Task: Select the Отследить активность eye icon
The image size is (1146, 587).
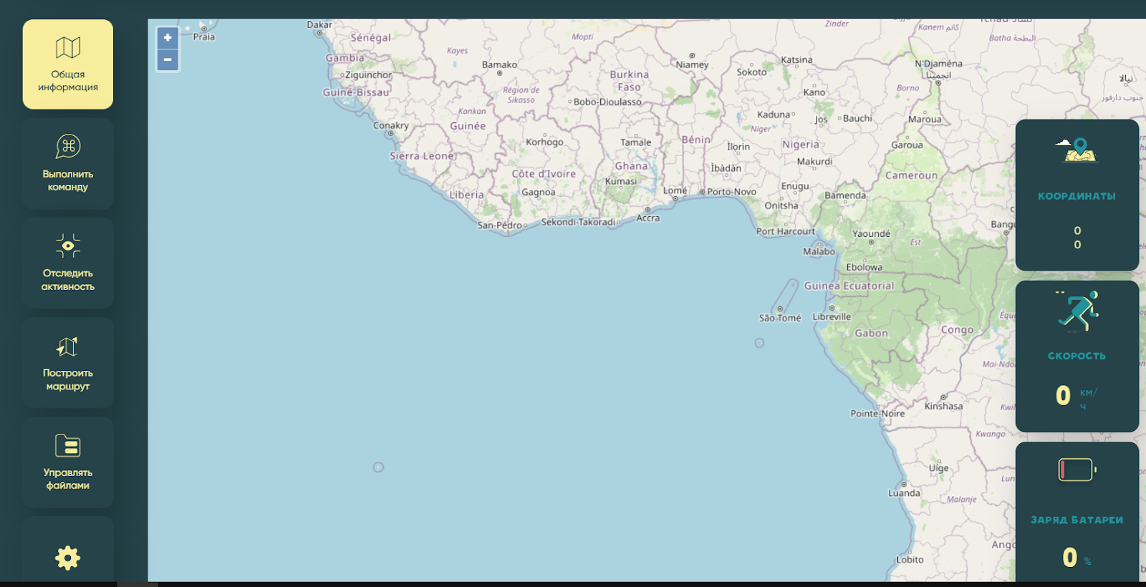Action: [68, 246]
